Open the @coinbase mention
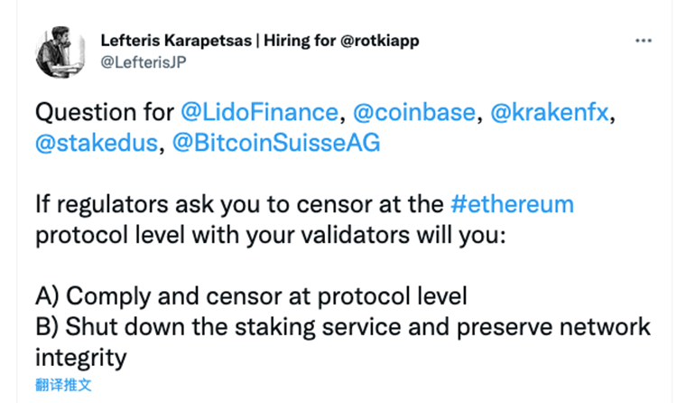677x403 pixels. tap(414, 112)
